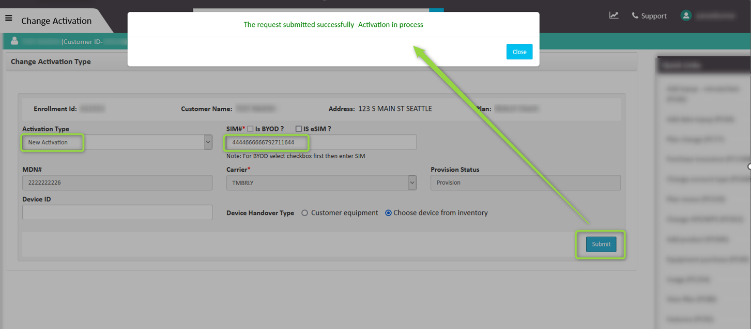This screenshot has width=751, height=329.
Task: Check the IS eSIM option
Action: (298, 128)
